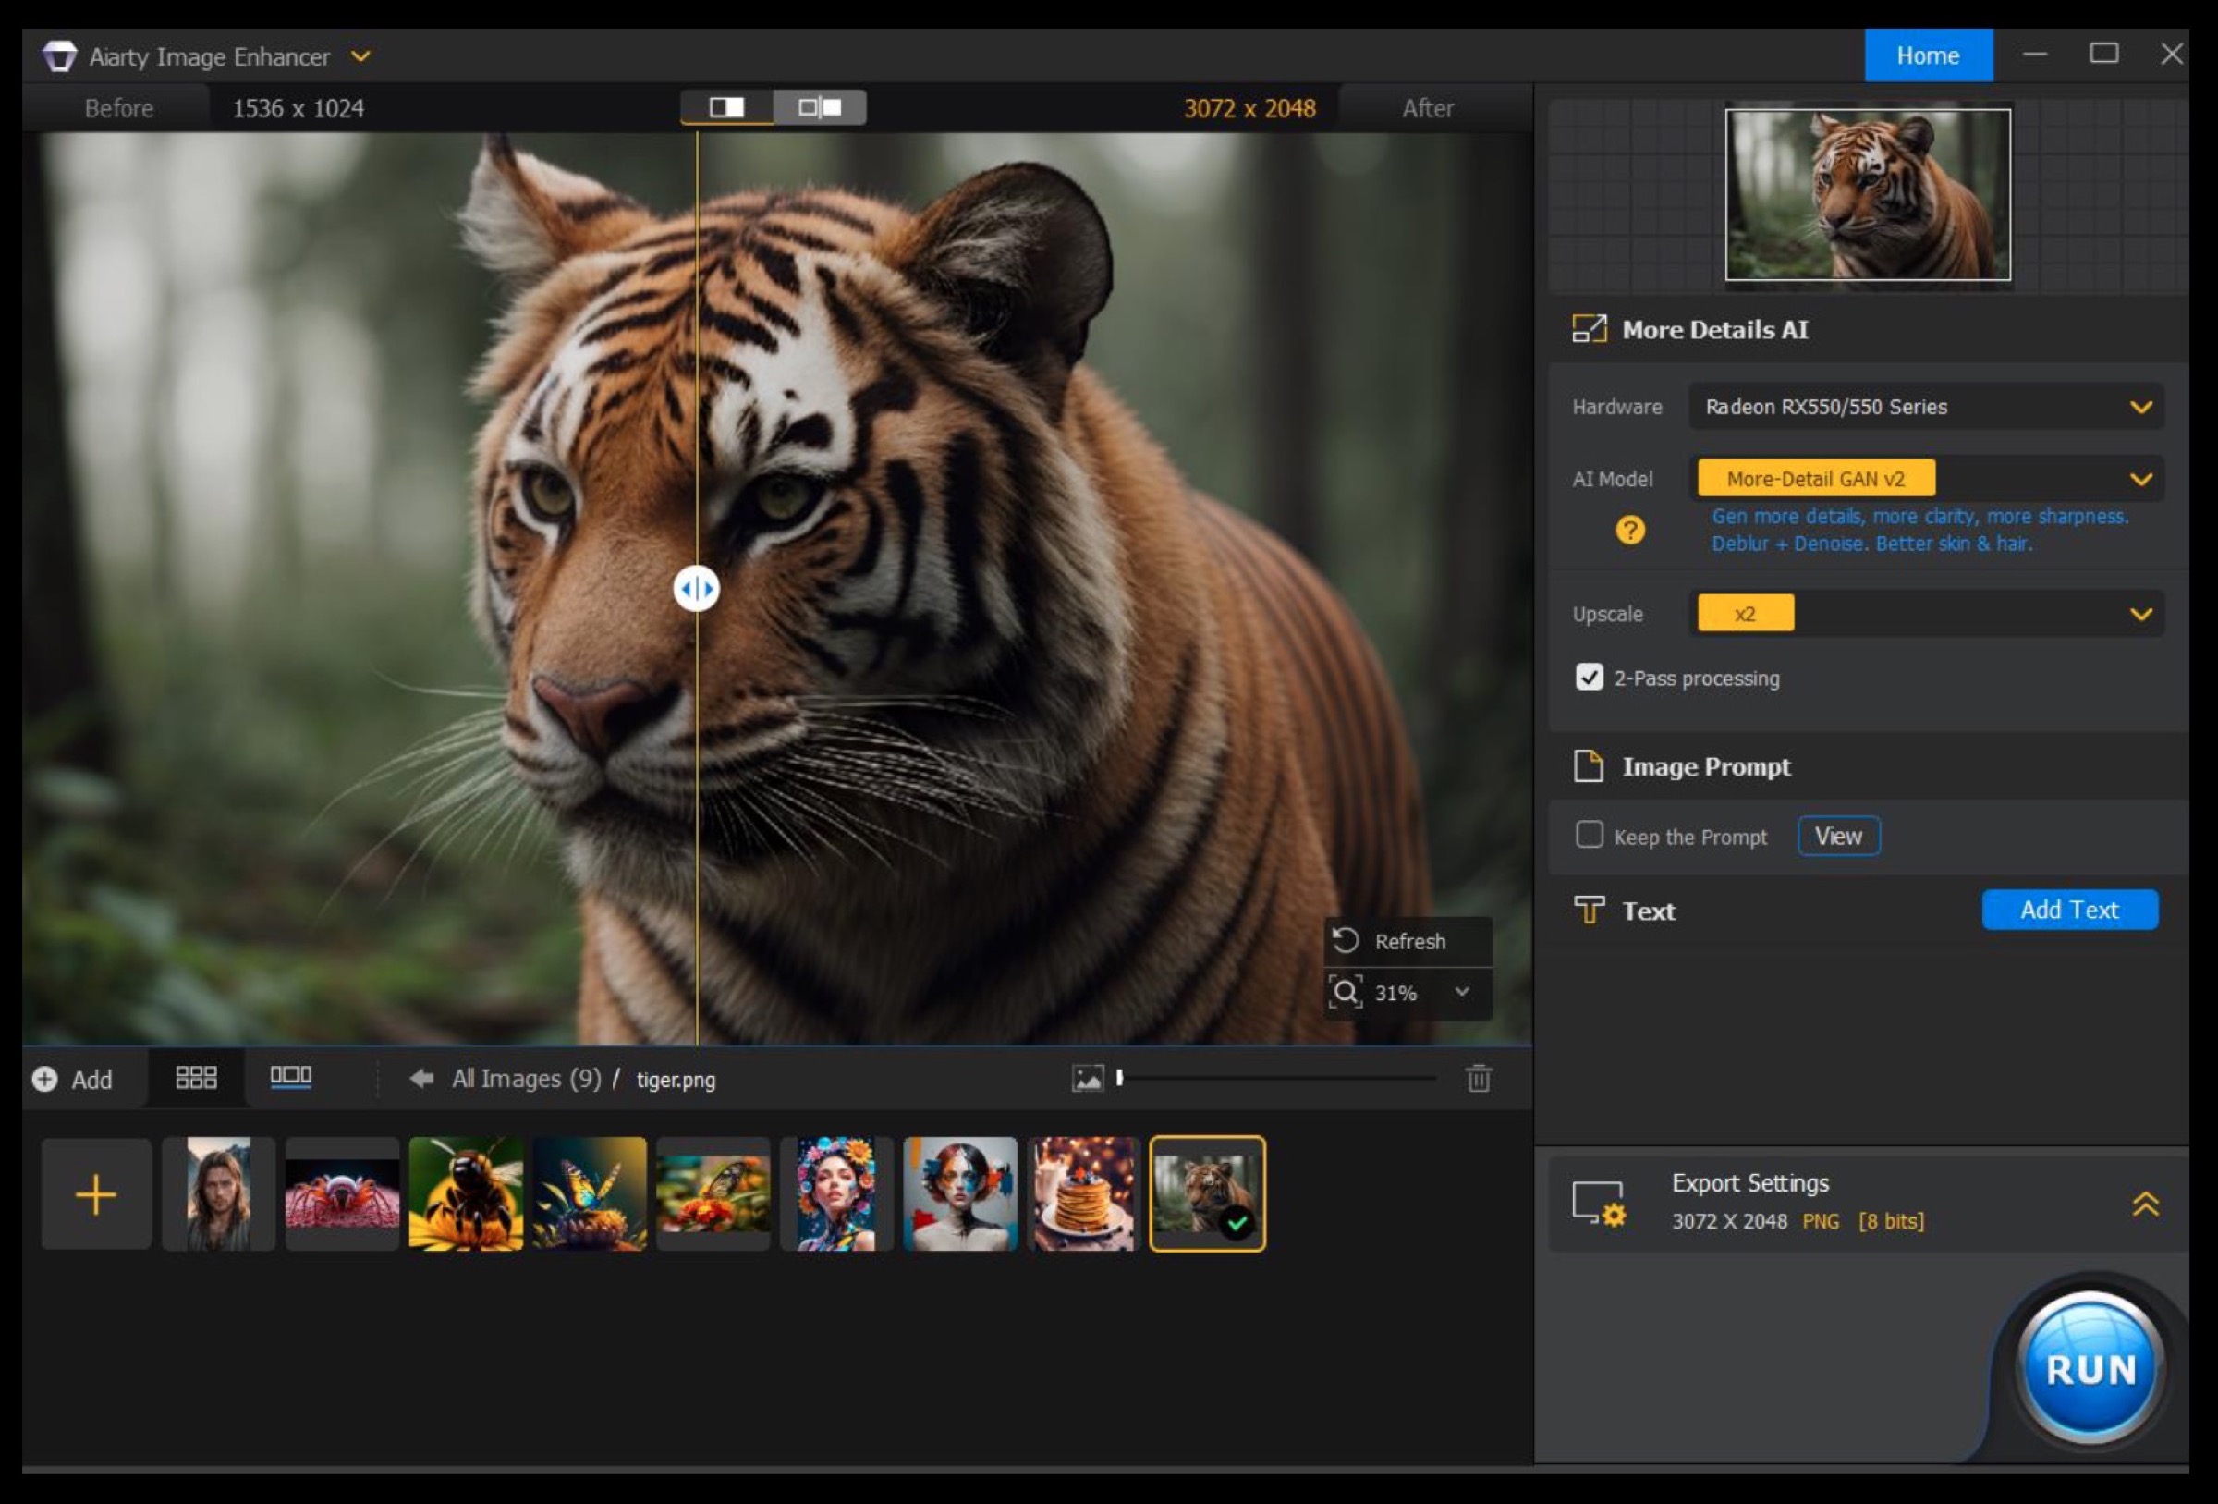This screenshot has width=2218, height=1504.
Task: Click the AI Model help question mark
Action: coord(1630,530)
